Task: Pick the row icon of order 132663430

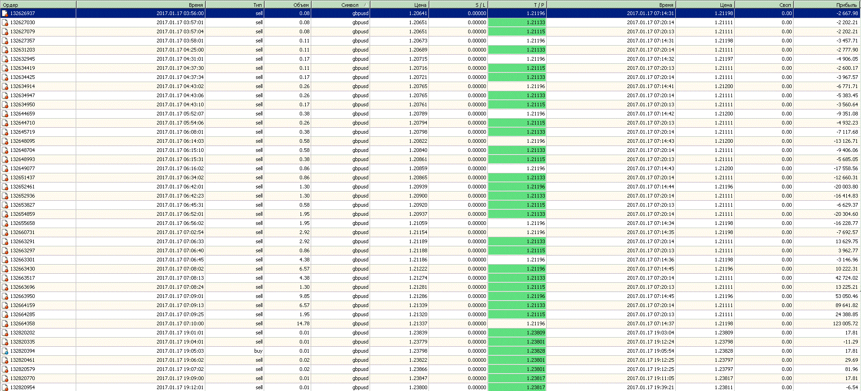Action: [5, 269]
